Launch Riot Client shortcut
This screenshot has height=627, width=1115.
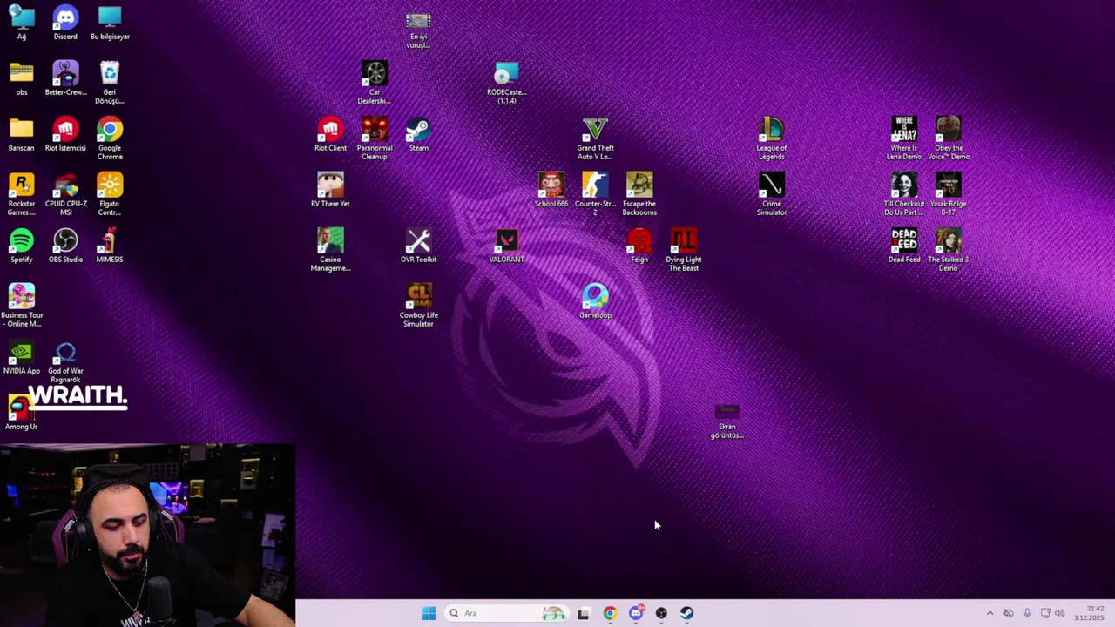click(330, 134)
